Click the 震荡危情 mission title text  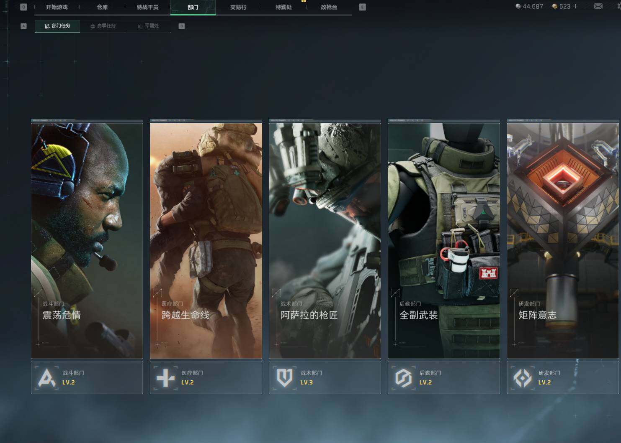(x=62, y=315)
